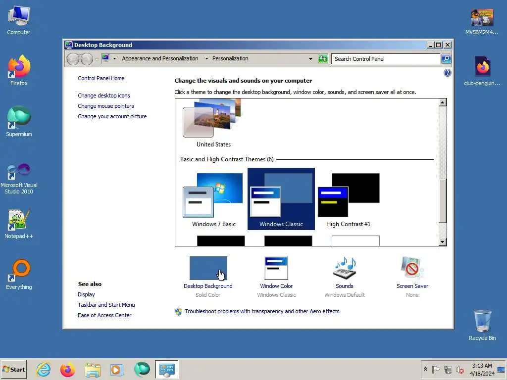Open Ease of Access Center link
The width and height of the screenshot is (507, 380).
[x=104, y=315]
